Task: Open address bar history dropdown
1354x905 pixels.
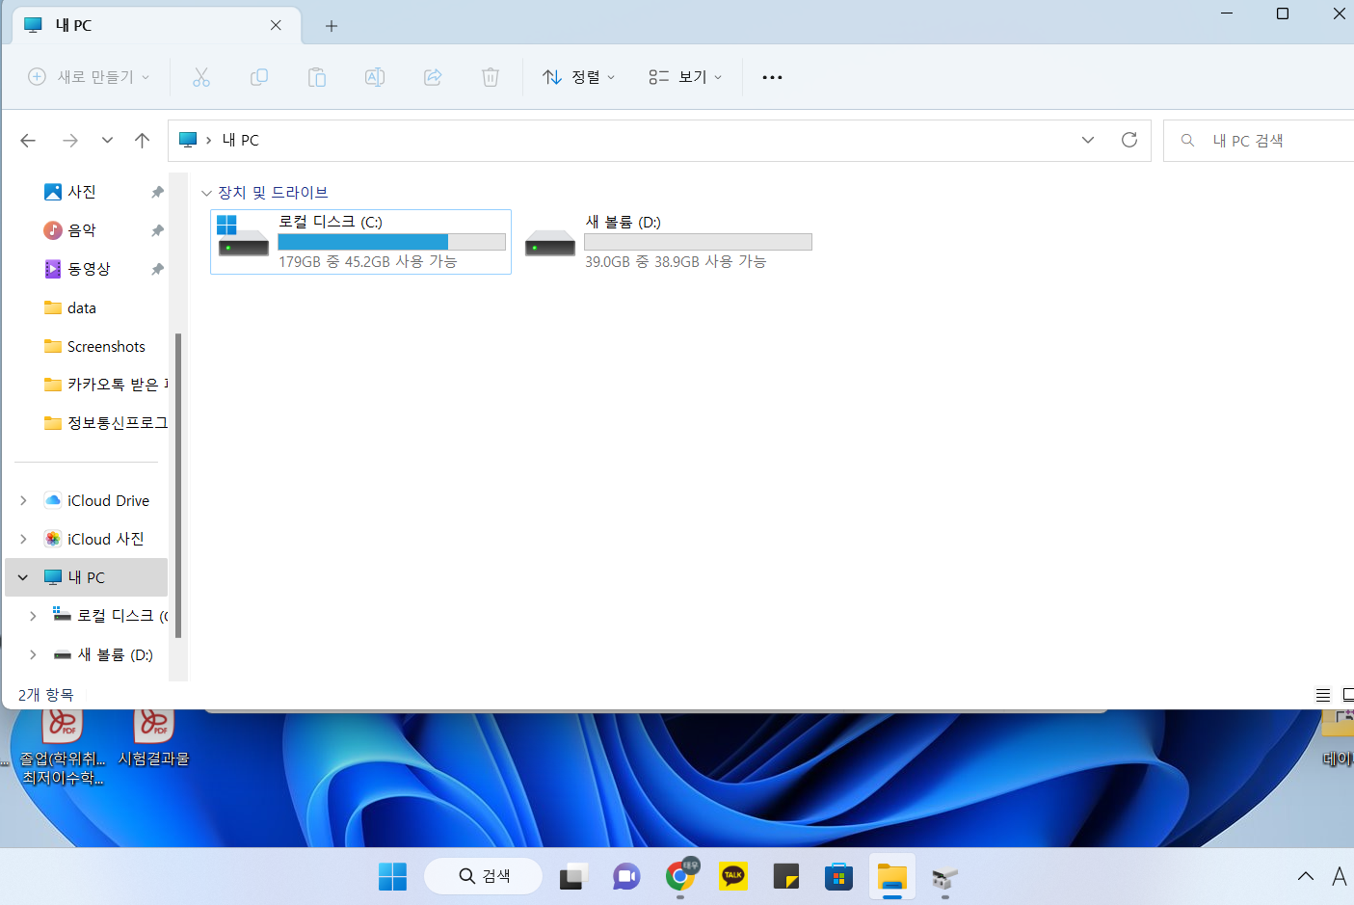Action: pos(1088,140)
